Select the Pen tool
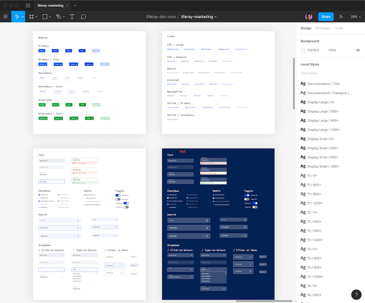365x303 pixels. point(57,16)
